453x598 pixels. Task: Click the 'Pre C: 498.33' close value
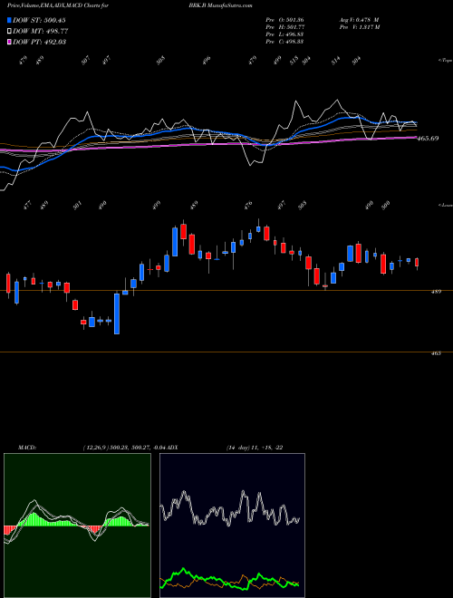[x=284, y=42]
